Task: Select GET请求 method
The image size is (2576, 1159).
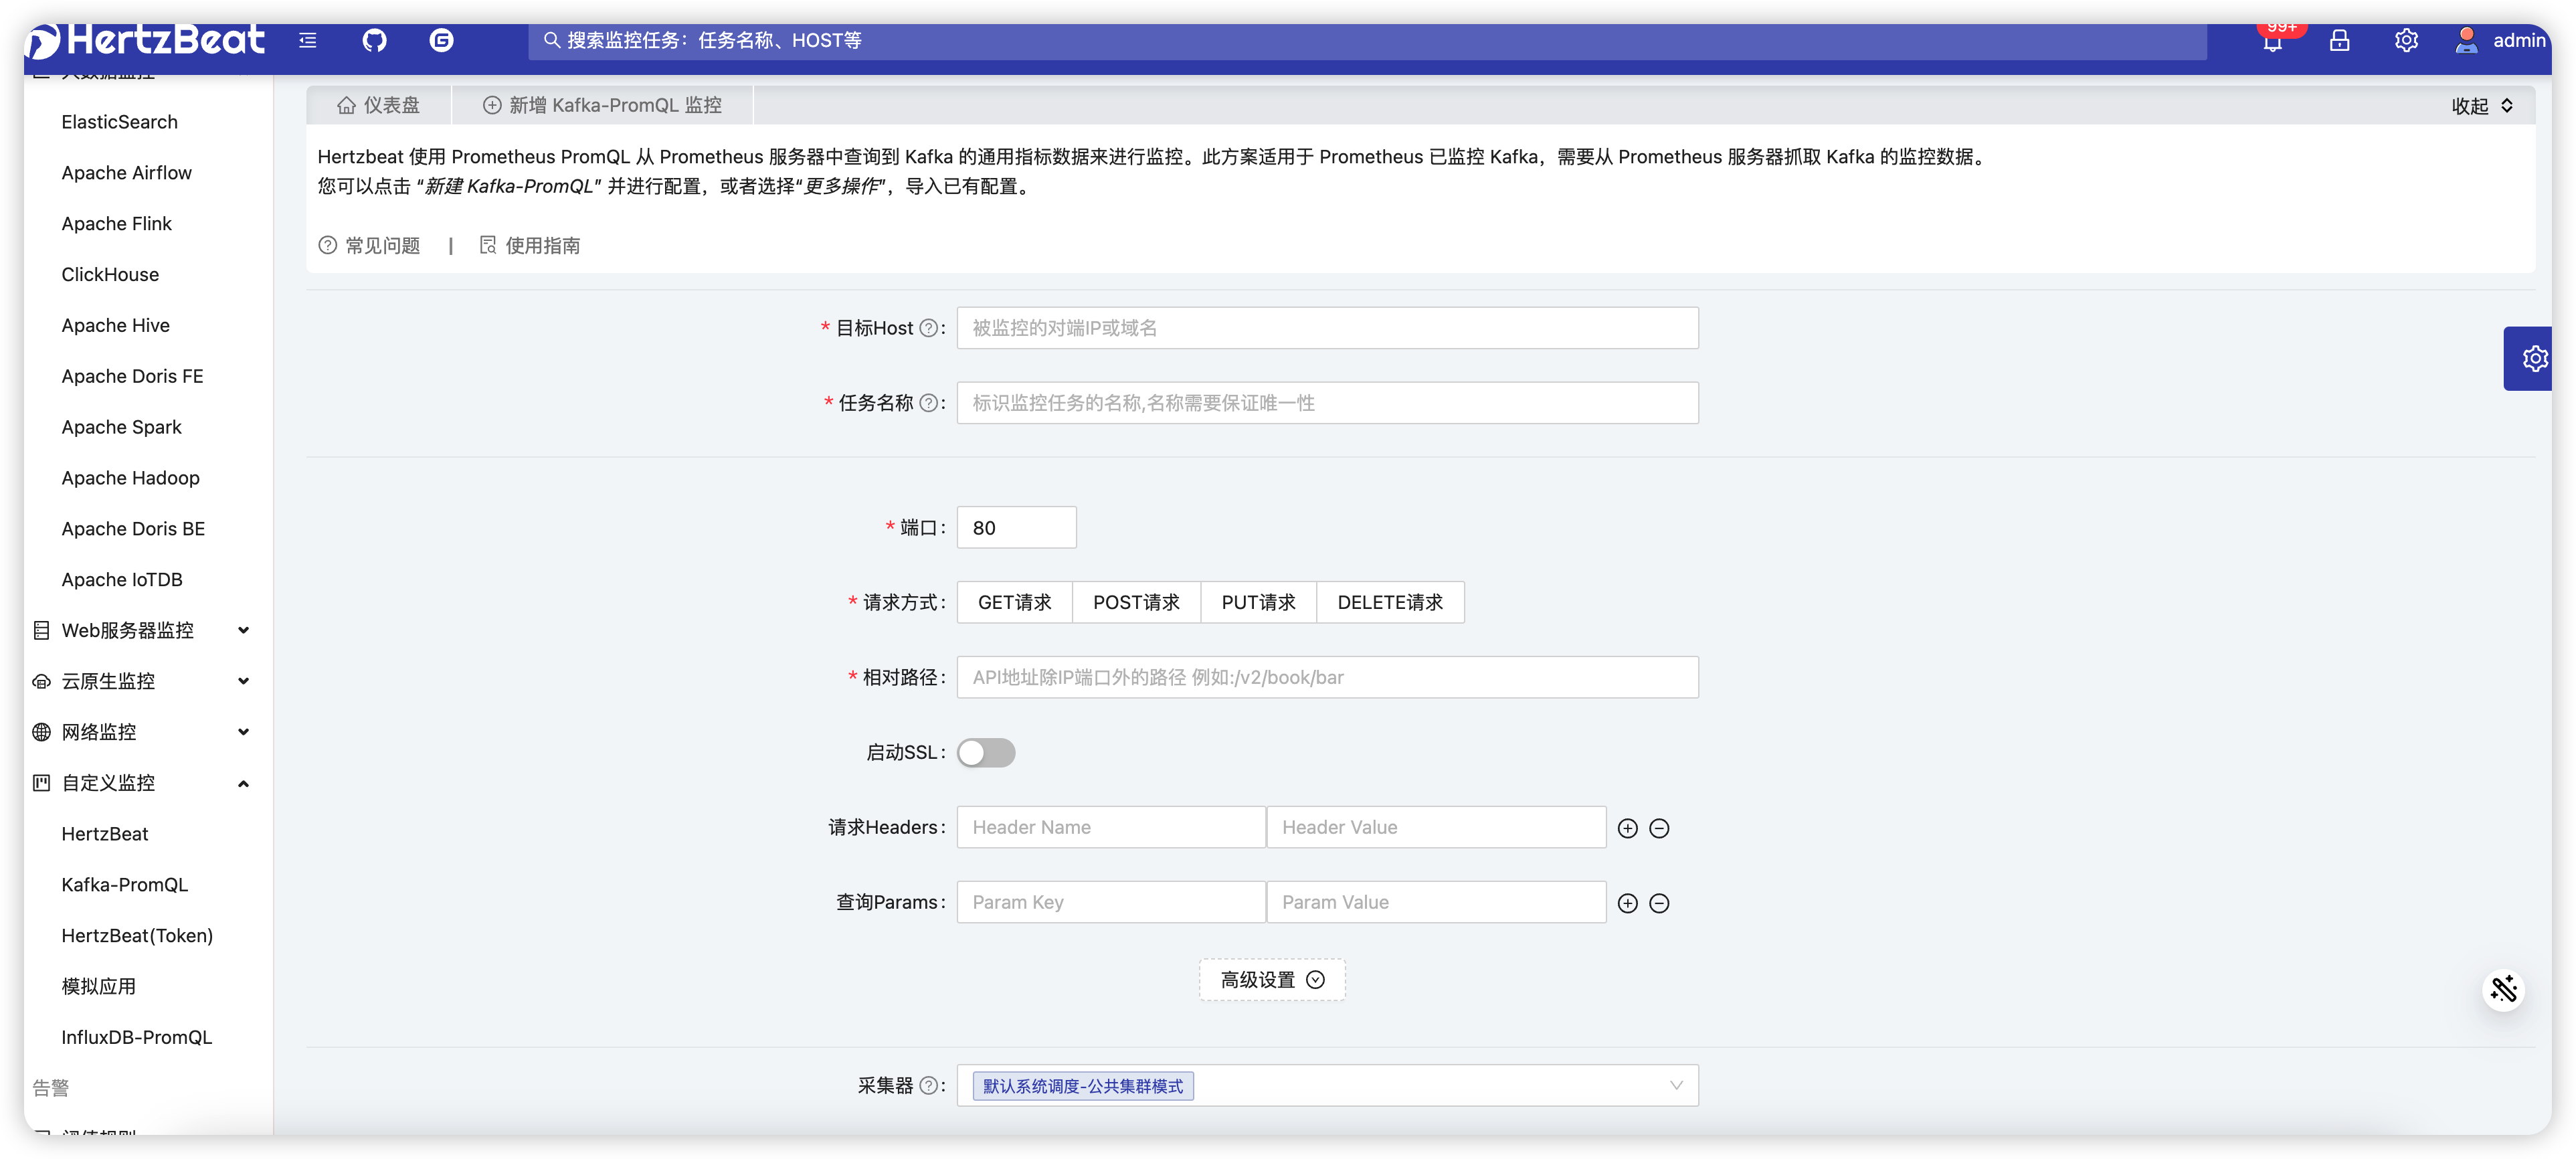Action: tap(1014, 602)
